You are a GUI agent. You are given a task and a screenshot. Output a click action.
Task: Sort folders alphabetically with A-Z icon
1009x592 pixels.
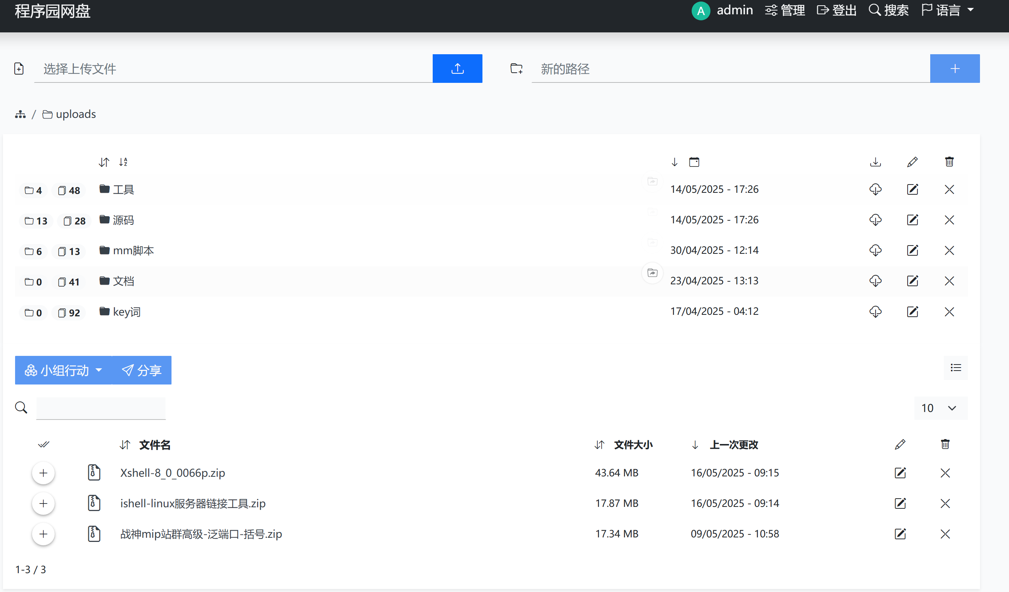click(123, 162)
